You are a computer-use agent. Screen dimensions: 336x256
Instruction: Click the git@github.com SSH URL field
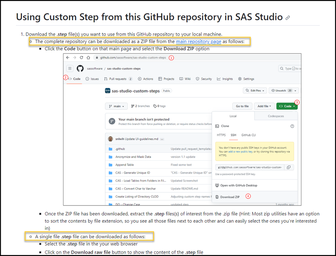[250, 167]
